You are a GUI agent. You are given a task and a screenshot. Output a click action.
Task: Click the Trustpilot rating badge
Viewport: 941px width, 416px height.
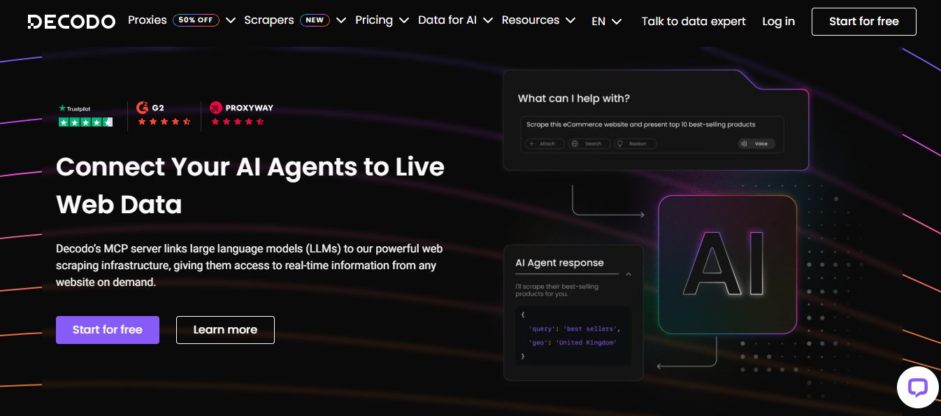pos(85,115)
